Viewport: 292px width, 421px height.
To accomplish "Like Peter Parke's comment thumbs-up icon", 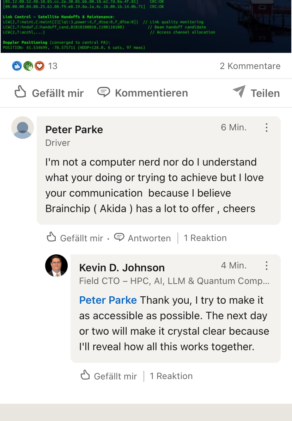I will pyautogui.click(x=51, y=237).
